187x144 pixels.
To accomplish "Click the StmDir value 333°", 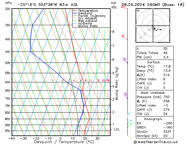I will click(167, 132).
